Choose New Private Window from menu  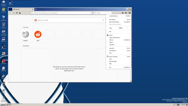(x=114, y=22)
